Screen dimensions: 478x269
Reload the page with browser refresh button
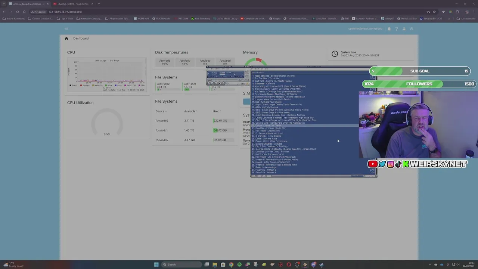17,12
